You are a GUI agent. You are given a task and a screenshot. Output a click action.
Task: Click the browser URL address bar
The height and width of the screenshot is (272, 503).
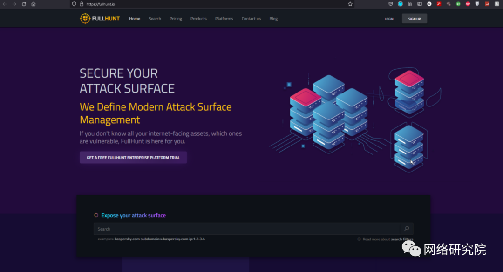212,4
